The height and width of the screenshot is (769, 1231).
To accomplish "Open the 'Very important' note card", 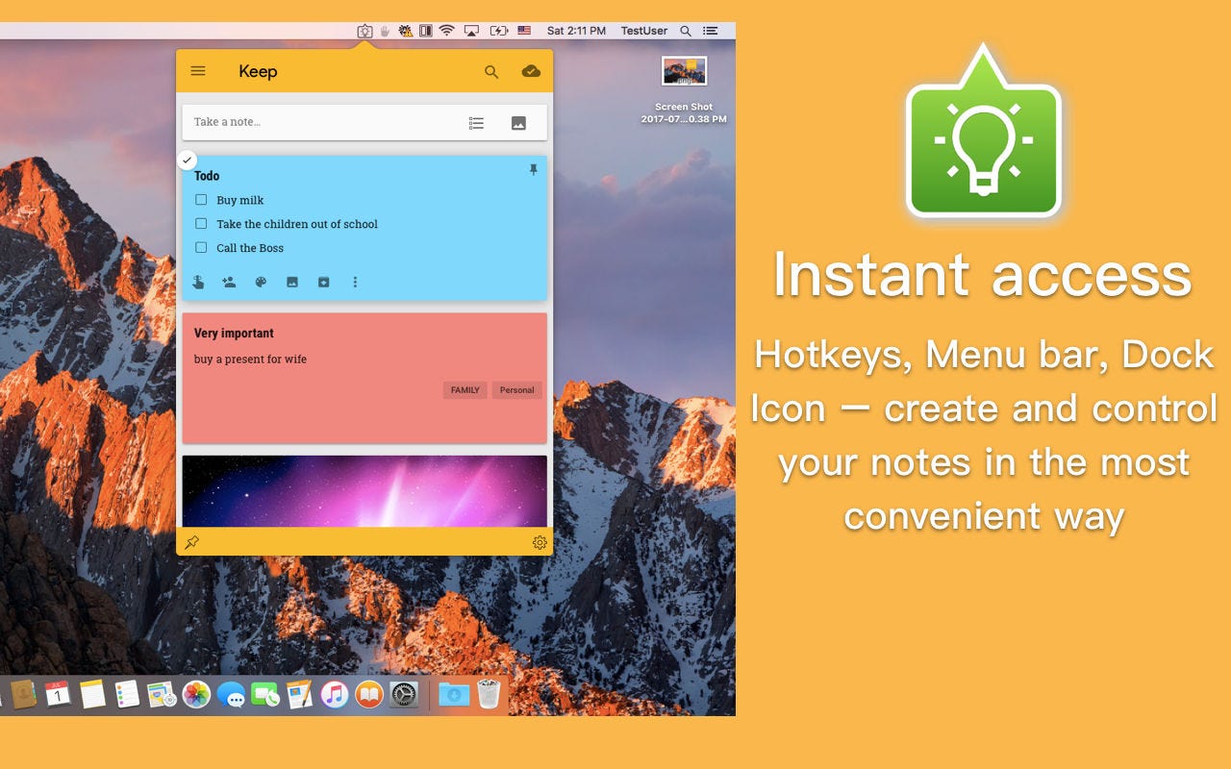I will click(x=364, y=378).
